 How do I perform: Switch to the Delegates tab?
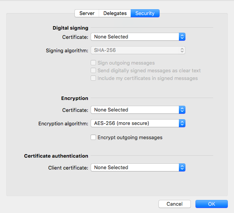(x=115, y=13)
